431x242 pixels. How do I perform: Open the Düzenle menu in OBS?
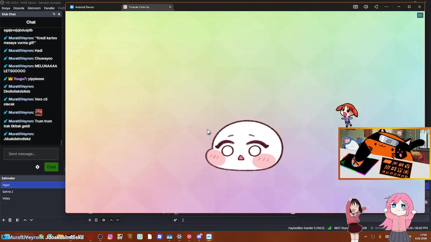(x=19, y=8)
